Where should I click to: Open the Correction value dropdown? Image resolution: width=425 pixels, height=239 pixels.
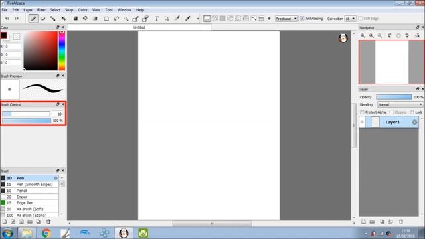click(x=350, y=19)
